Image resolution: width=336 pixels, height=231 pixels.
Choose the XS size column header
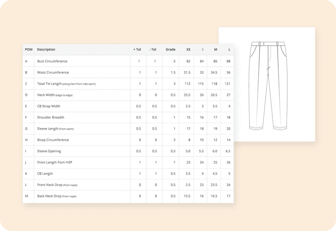click(x=188, y=49)
